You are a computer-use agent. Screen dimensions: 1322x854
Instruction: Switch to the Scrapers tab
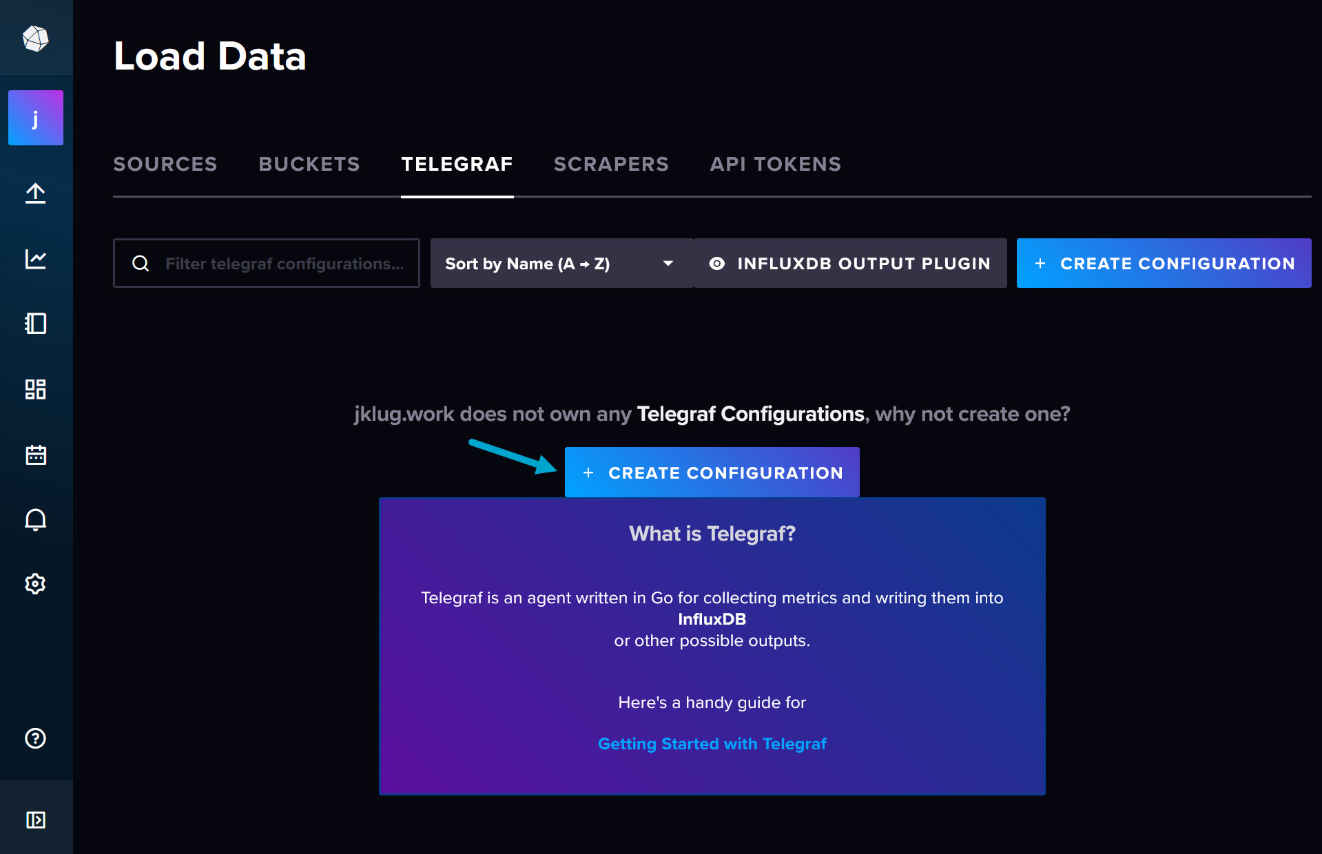[611, 164]
